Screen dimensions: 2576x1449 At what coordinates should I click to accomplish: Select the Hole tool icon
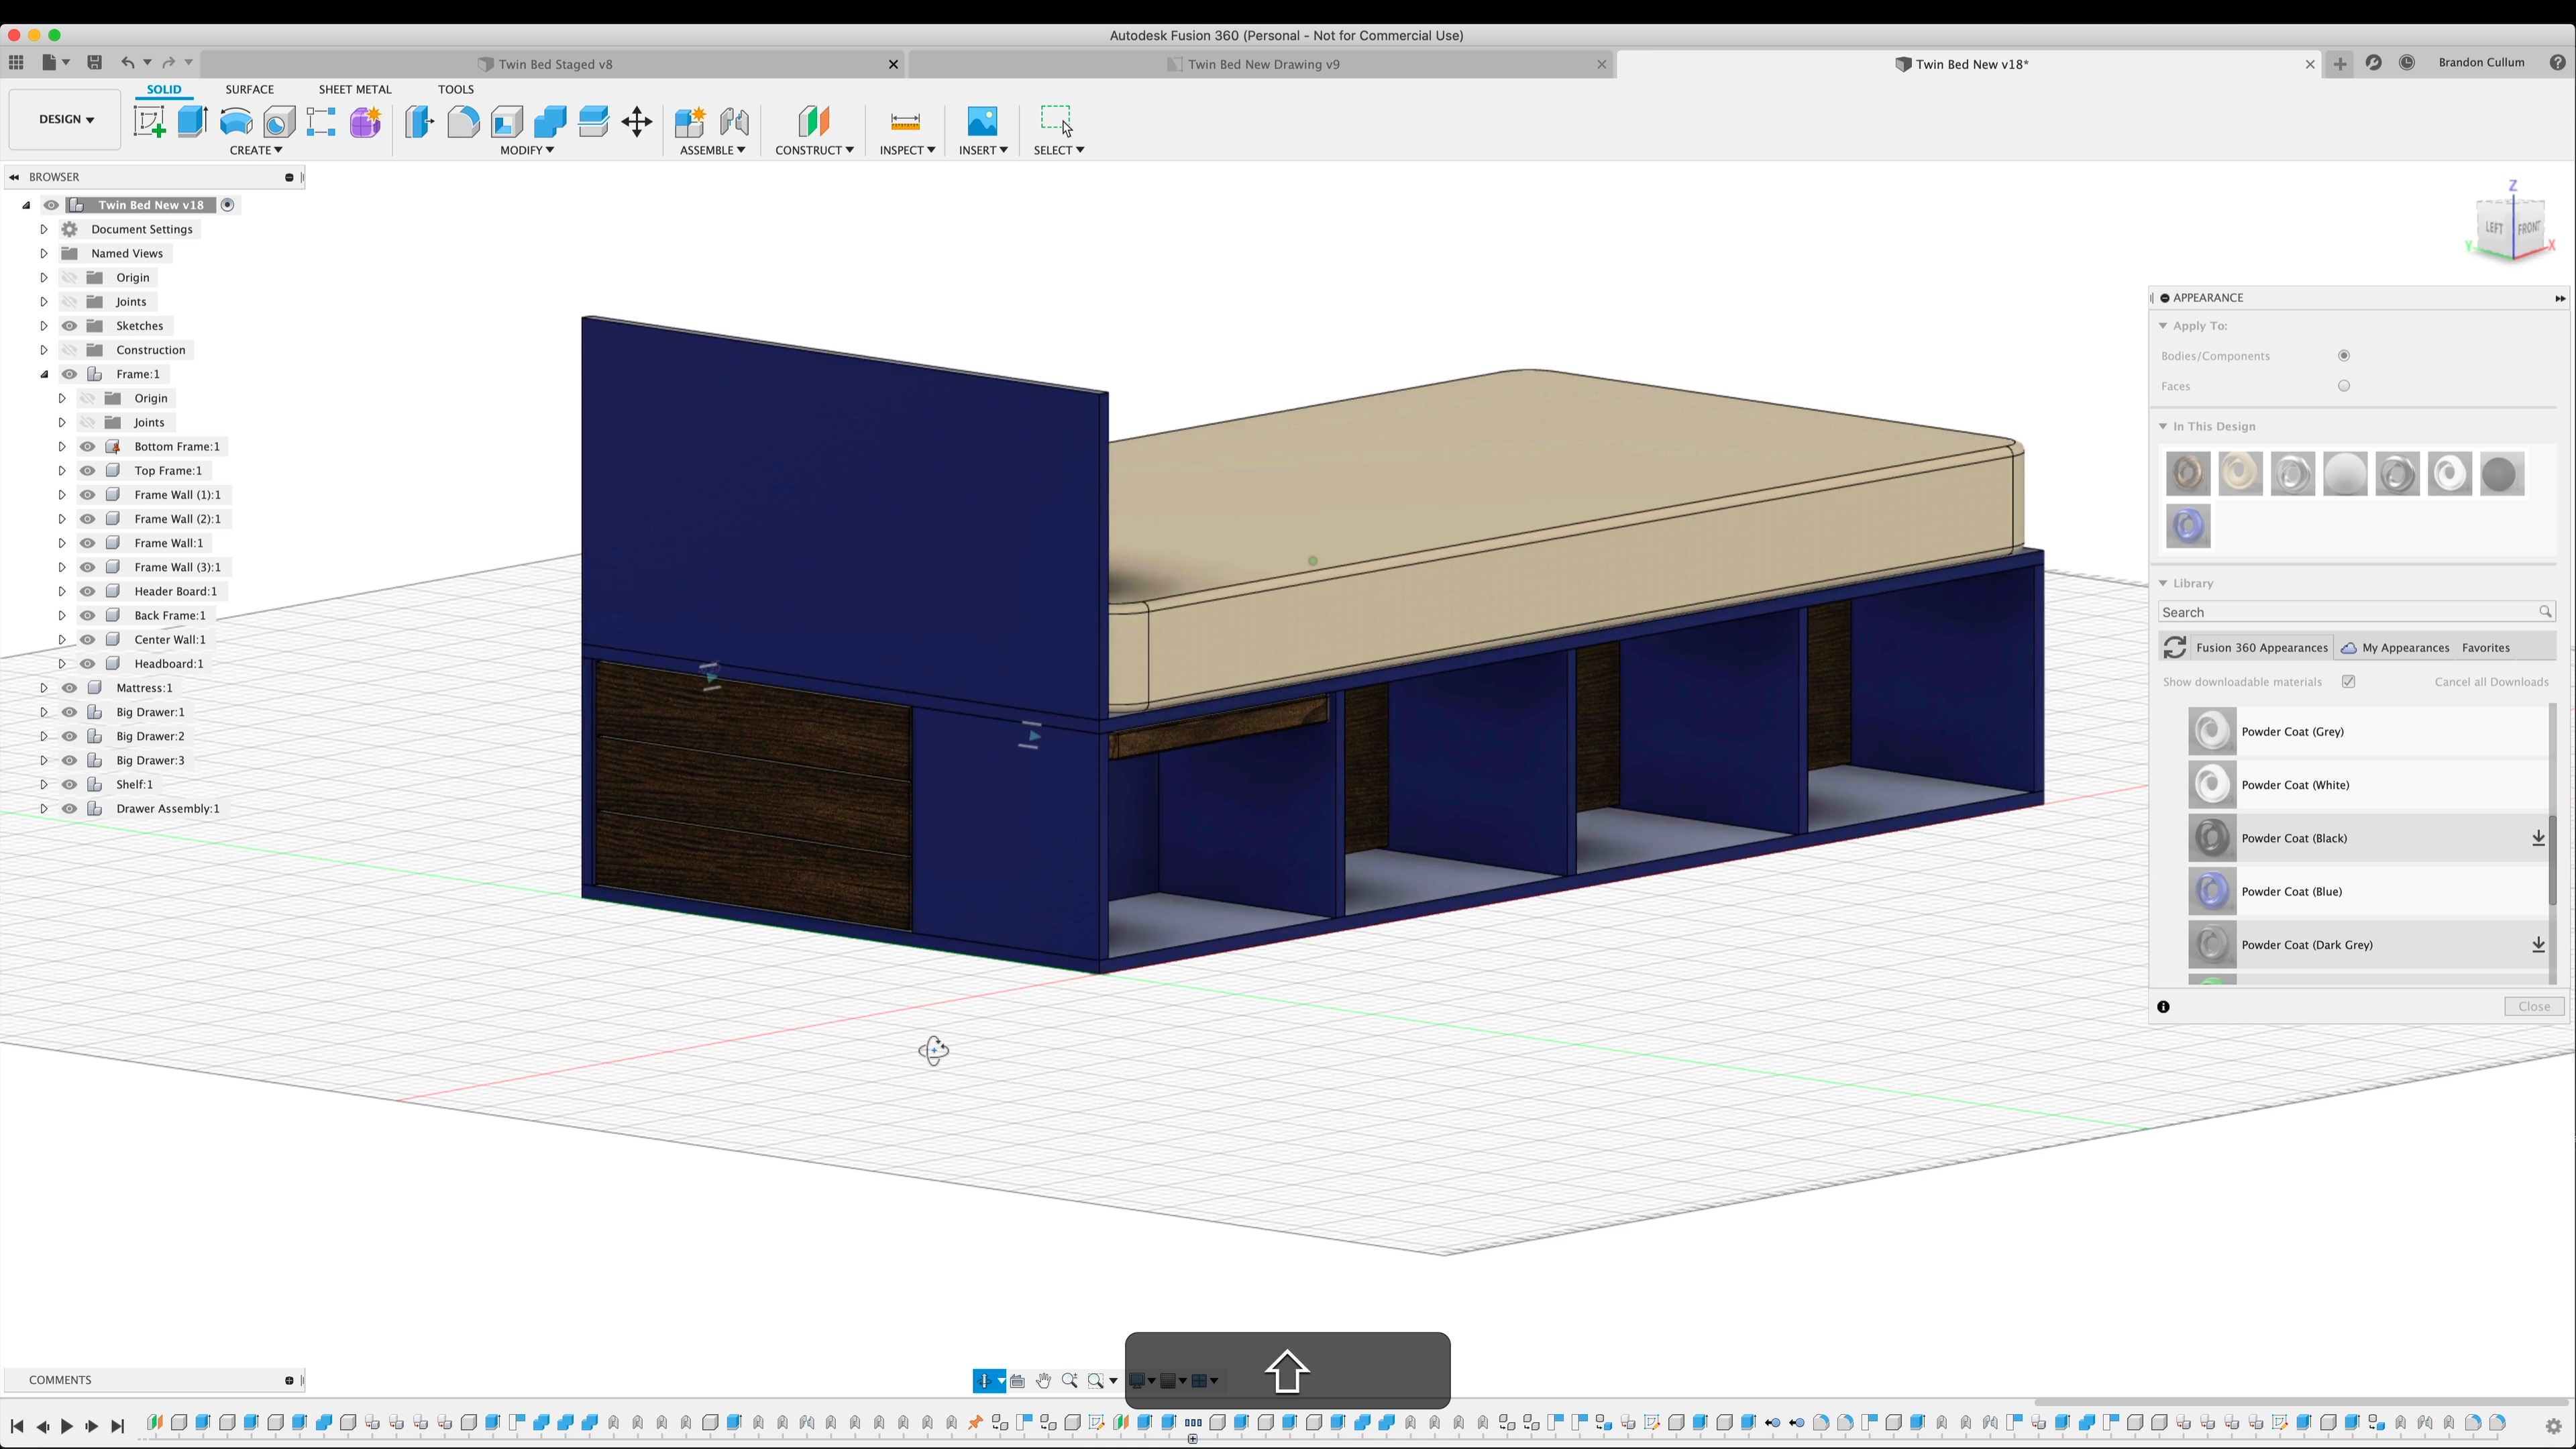coord(279,122)
